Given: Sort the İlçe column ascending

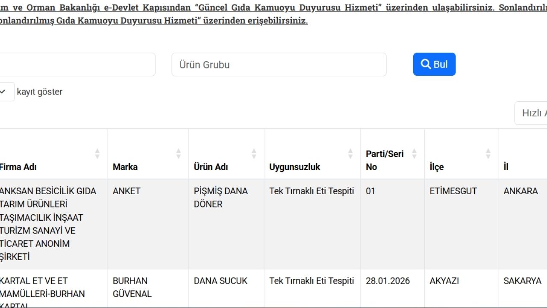Looking at the screenshot, I should click(x=487, y=154).
